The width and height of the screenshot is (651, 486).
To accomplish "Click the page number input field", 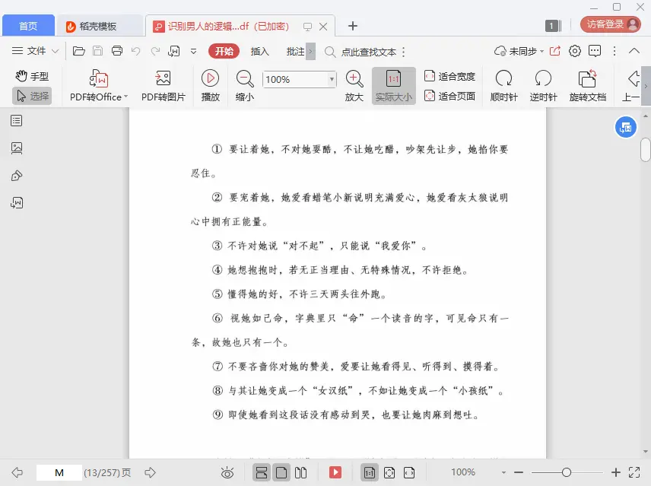I will [59, 472].
